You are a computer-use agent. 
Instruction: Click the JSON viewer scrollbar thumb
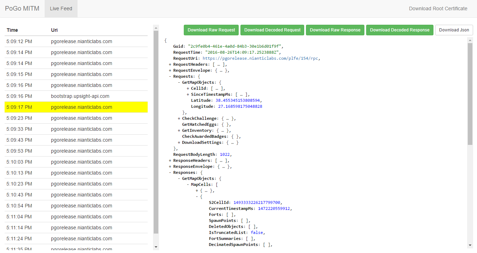pos(470,94)
